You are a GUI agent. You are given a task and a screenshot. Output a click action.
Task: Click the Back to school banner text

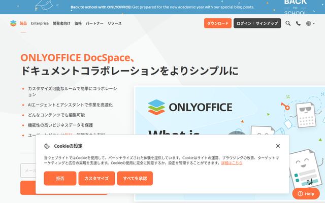click(x=162, y=7)
